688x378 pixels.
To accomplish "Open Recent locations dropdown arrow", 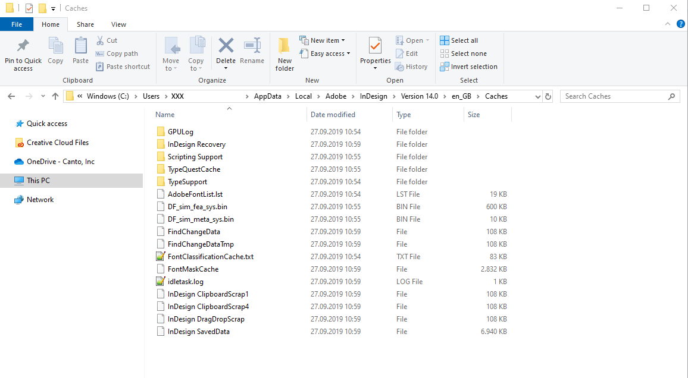I will pos(43,96).
